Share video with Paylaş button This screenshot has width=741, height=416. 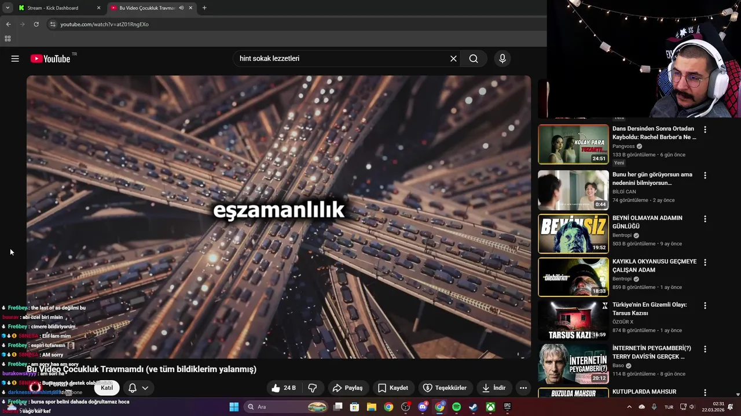(x=348, y=388)
